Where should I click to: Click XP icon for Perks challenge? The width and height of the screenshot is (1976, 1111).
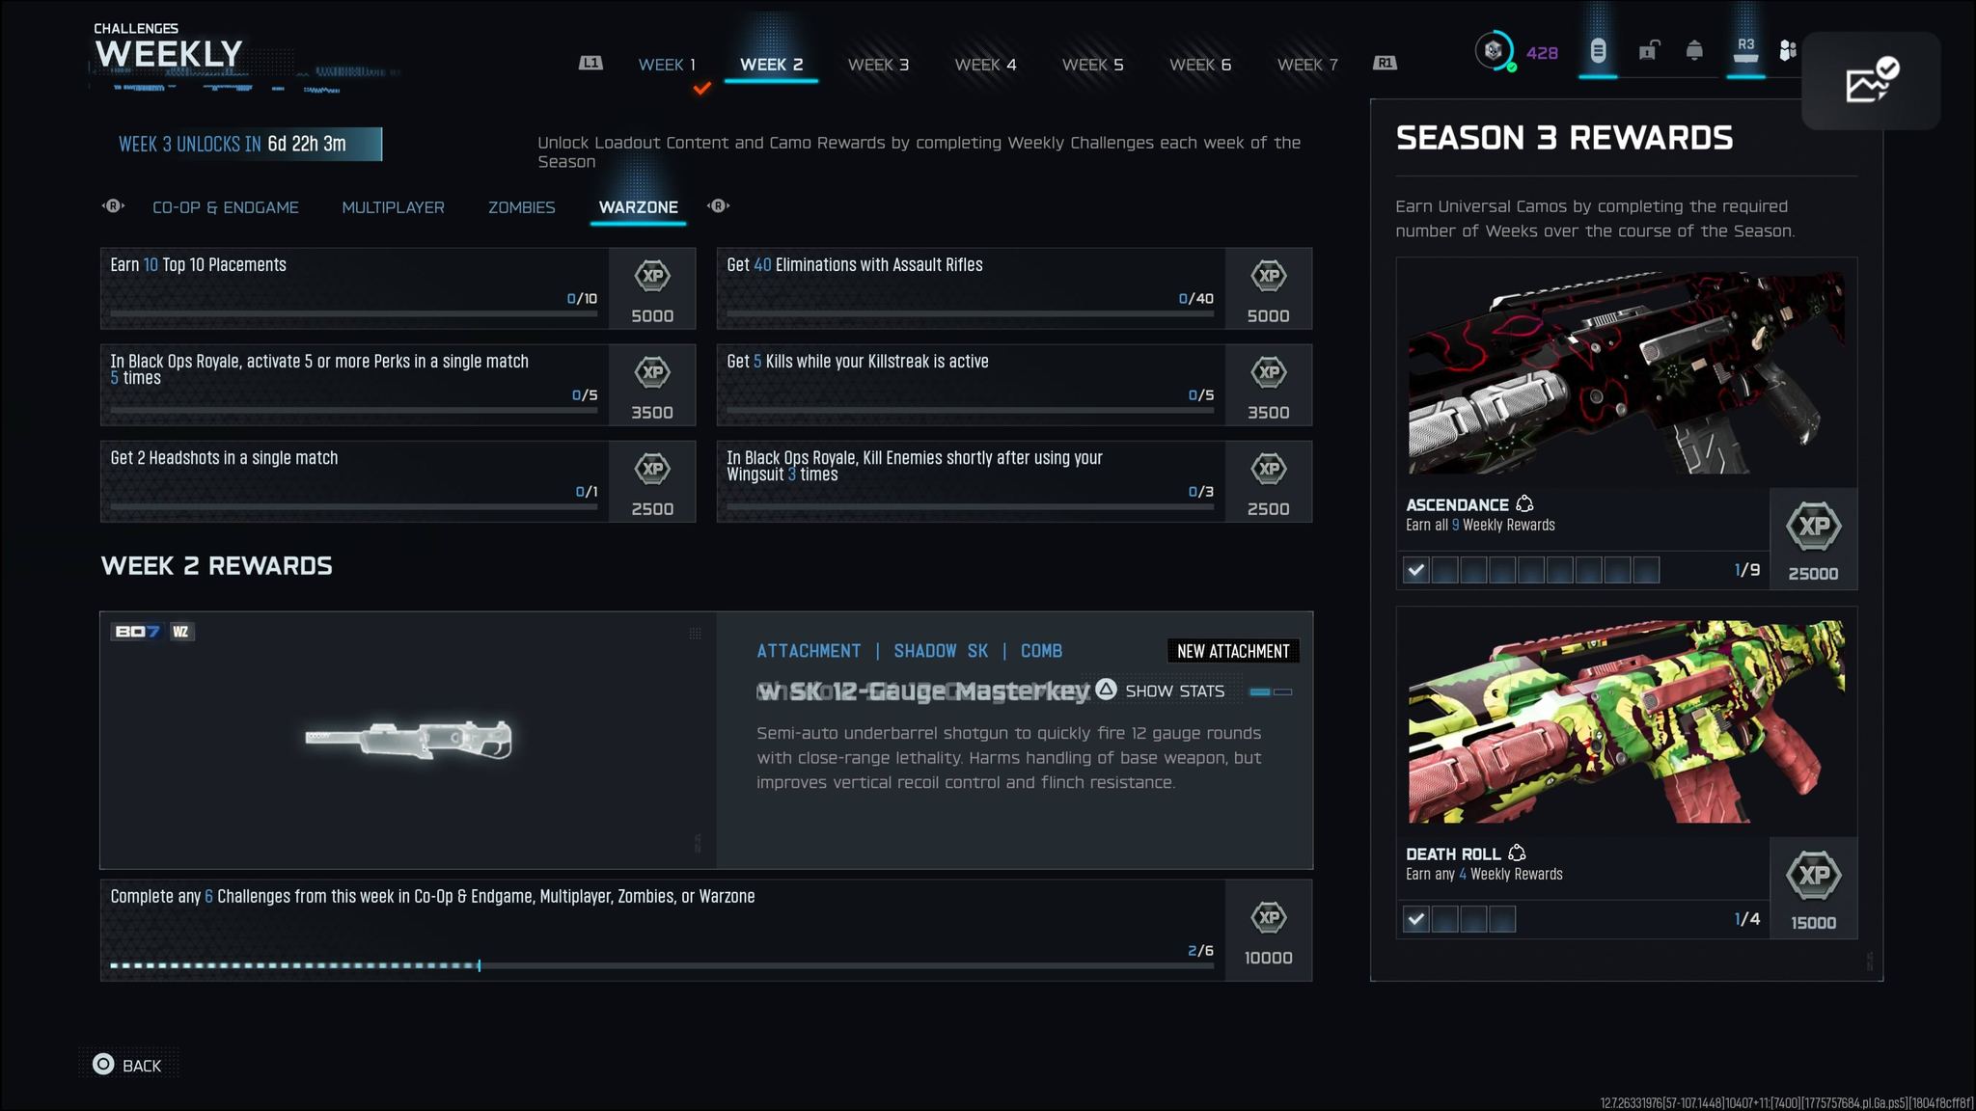[652, 372]
